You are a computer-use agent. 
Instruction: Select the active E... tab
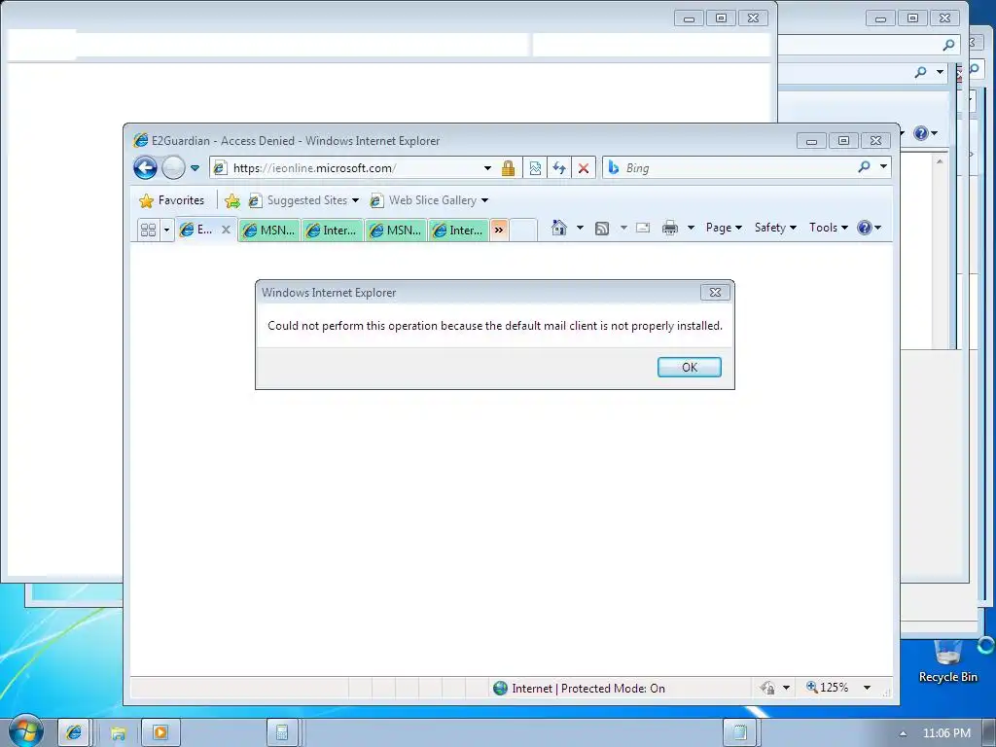pos(196,230)
